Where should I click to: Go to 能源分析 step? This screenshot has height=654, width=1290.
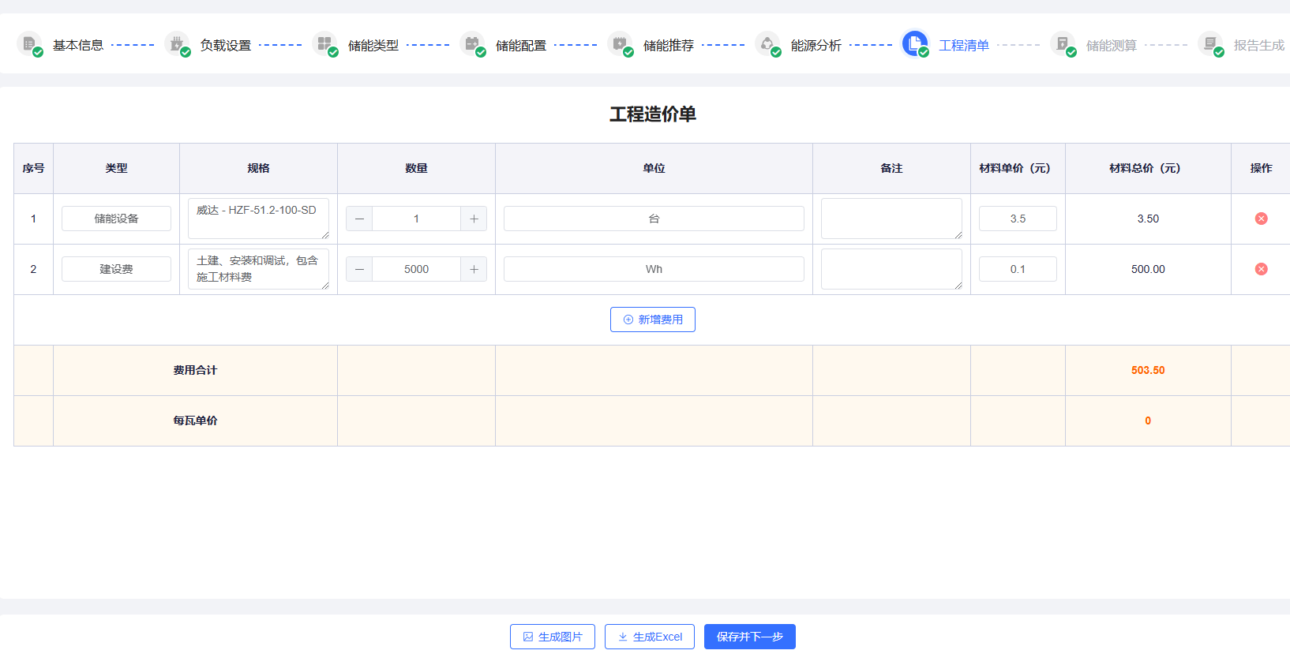point(816,46)
